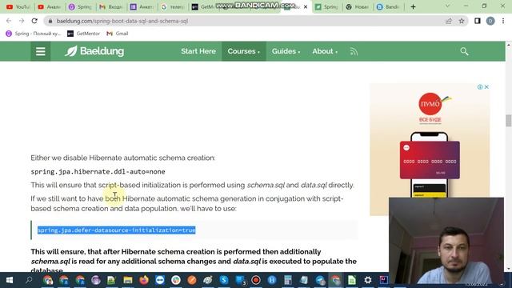Screen dimensions: 512x288
Task: Bookmark this page with the star
Action: (x=462, y=21)
